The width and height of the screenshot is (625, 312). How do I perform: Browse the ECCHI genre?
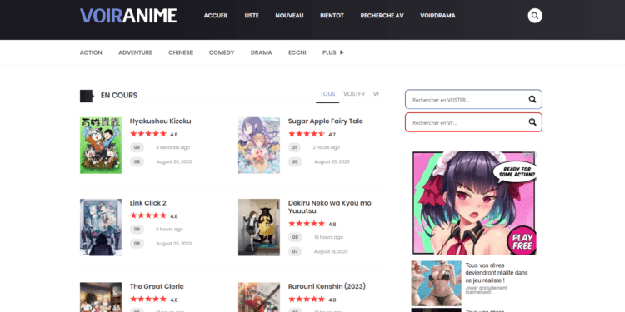297,52
